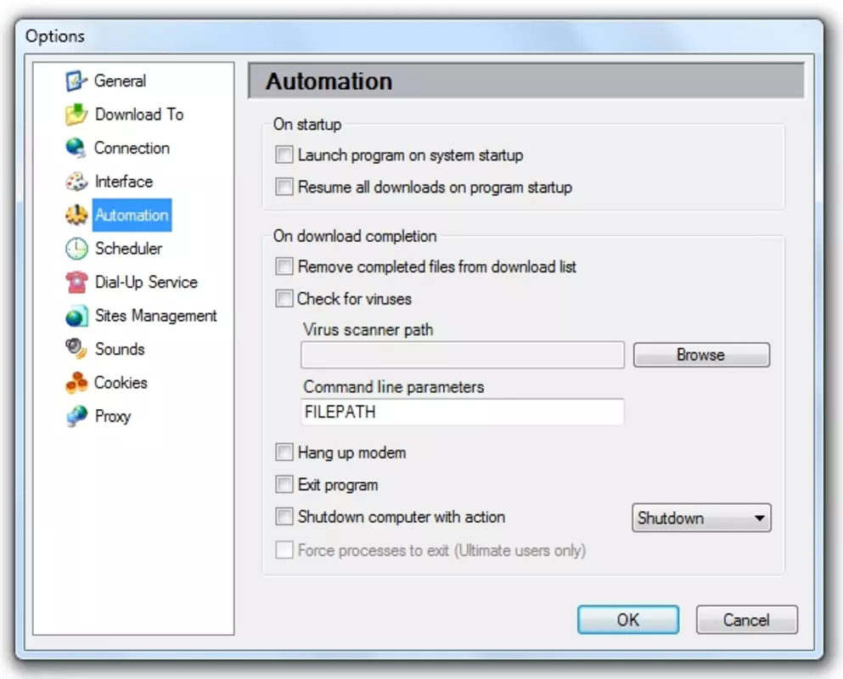Click Browse for the virus scanner path
843x679 pixels.
click(x=701, y=355)
